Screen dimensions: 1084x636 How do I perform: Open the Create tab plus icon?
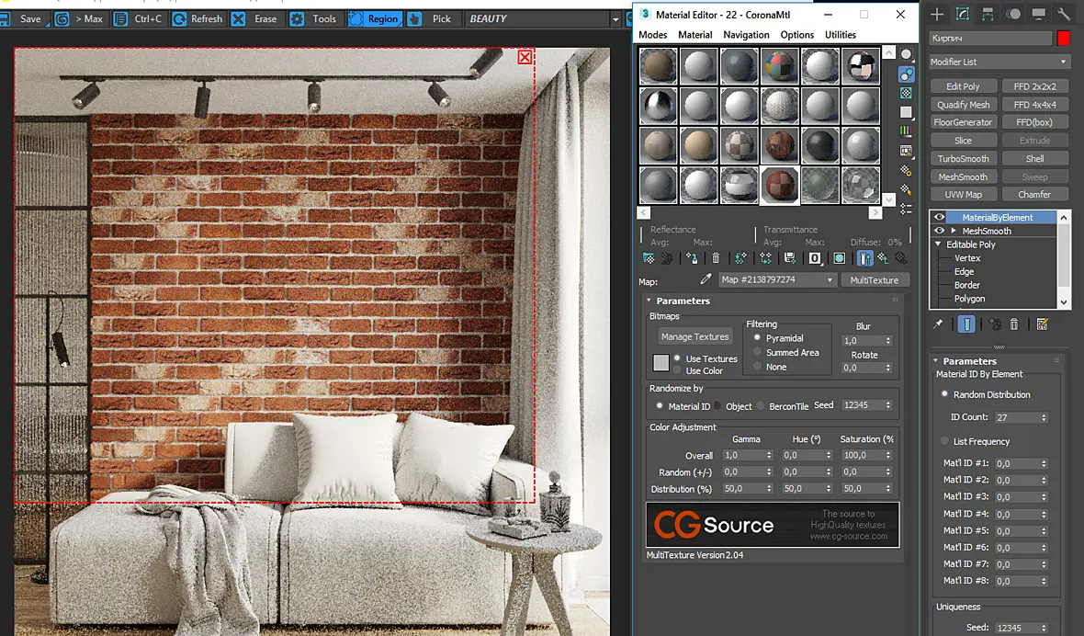937,14
